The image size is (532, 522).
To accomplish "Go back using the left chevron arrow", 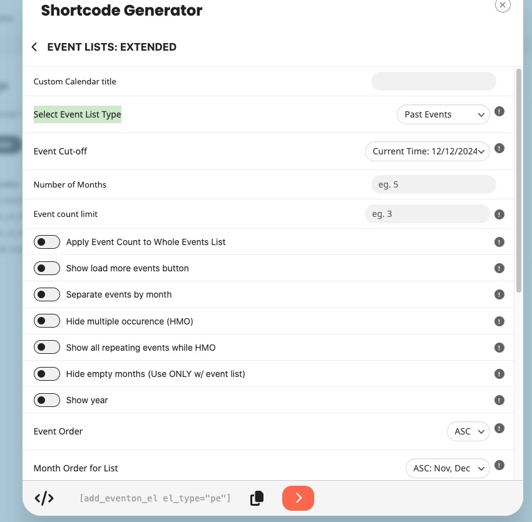I will pyautogui.click(x=34, y=47).
